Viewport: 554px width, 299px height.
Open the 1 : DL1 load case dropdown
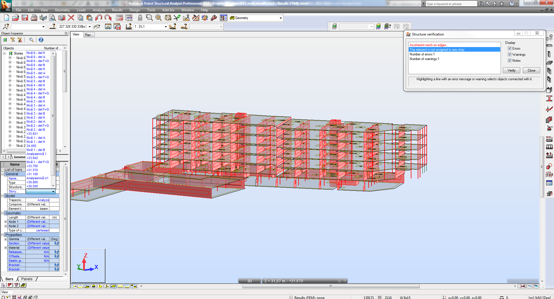166,27
